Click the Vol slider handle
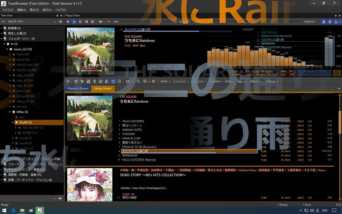342x214 pixels. point(176,22)
